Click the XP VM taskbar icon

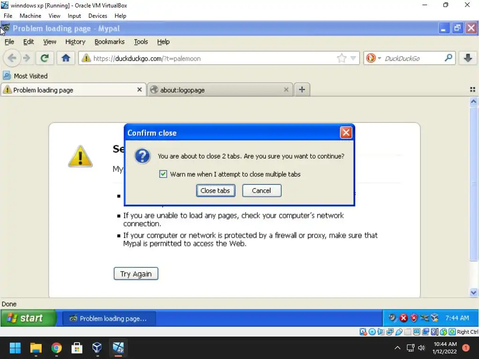(x=118, y=348)
